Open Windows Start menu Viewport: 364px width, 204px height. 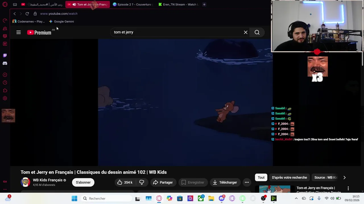point(74,199)
